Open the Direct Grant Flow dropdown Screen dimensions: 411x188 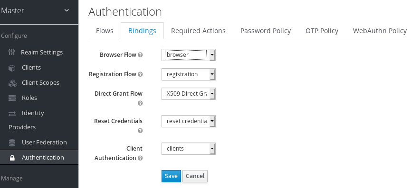pos(189,93)
